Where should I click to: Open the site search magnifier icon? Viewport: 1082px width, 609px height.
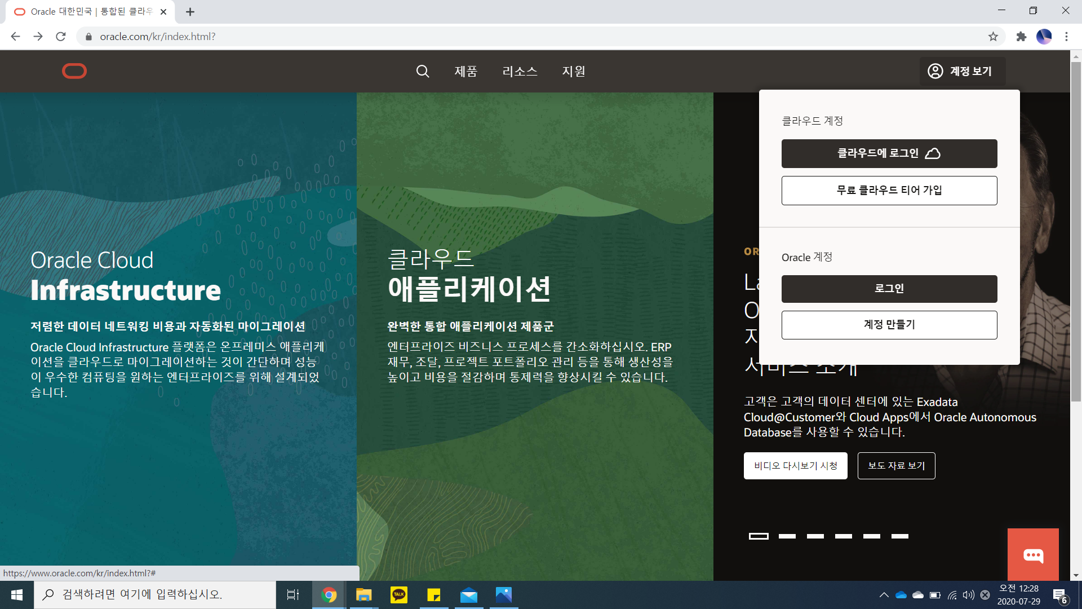pos(423,71)
